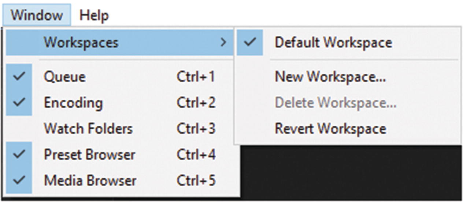463x202 pixels.
Task: Click the Workspaces submenu arrow
Action: (223, 42)
